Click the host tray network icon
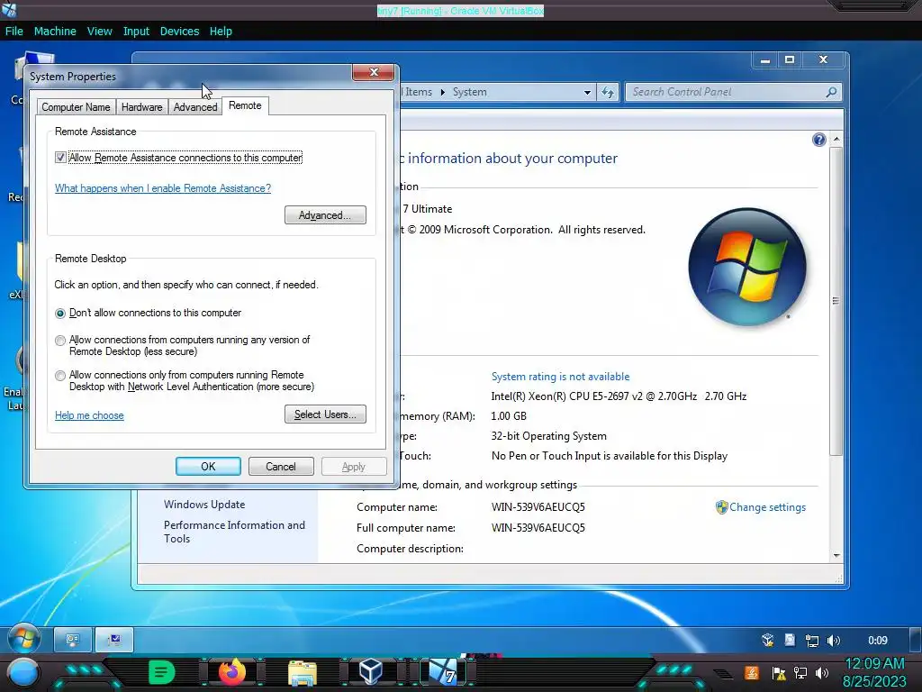The height and width of the screenshot is (692, 922). point(800,673)
